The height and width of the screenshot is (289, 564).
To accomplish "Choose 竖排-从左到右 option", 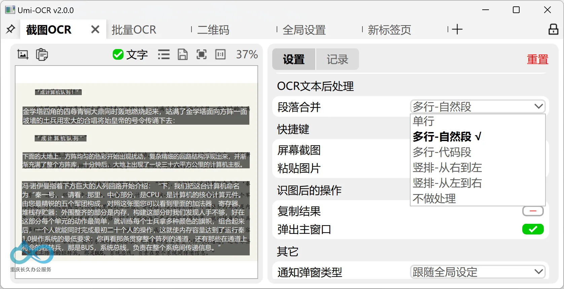I will pyautogui.click(x=478, y=183).
